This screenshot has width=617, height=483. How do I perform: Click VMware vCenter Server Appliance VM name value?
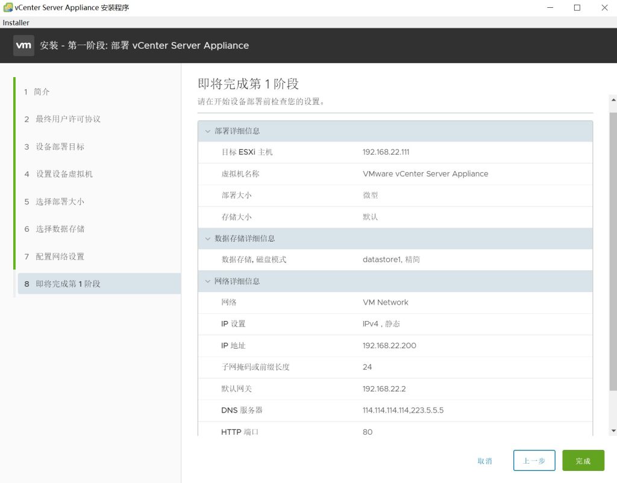[x=425, y=174]
